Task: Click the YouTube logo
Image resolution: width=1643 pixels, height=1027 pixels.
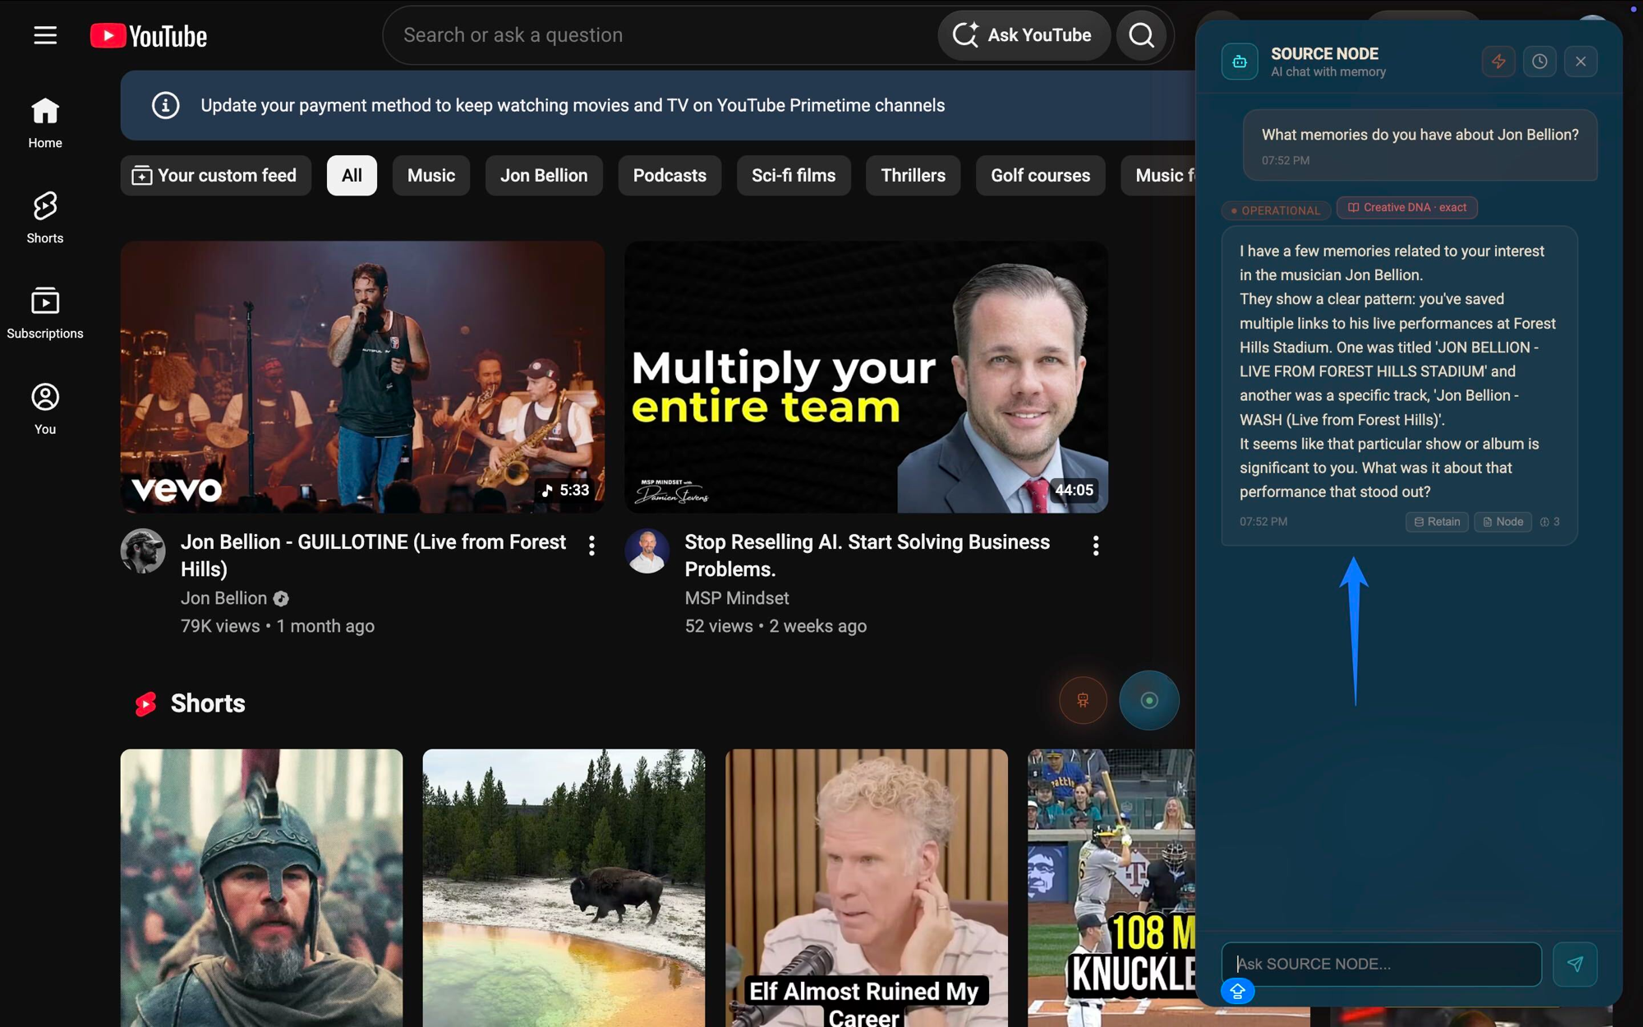Action: 149,35
